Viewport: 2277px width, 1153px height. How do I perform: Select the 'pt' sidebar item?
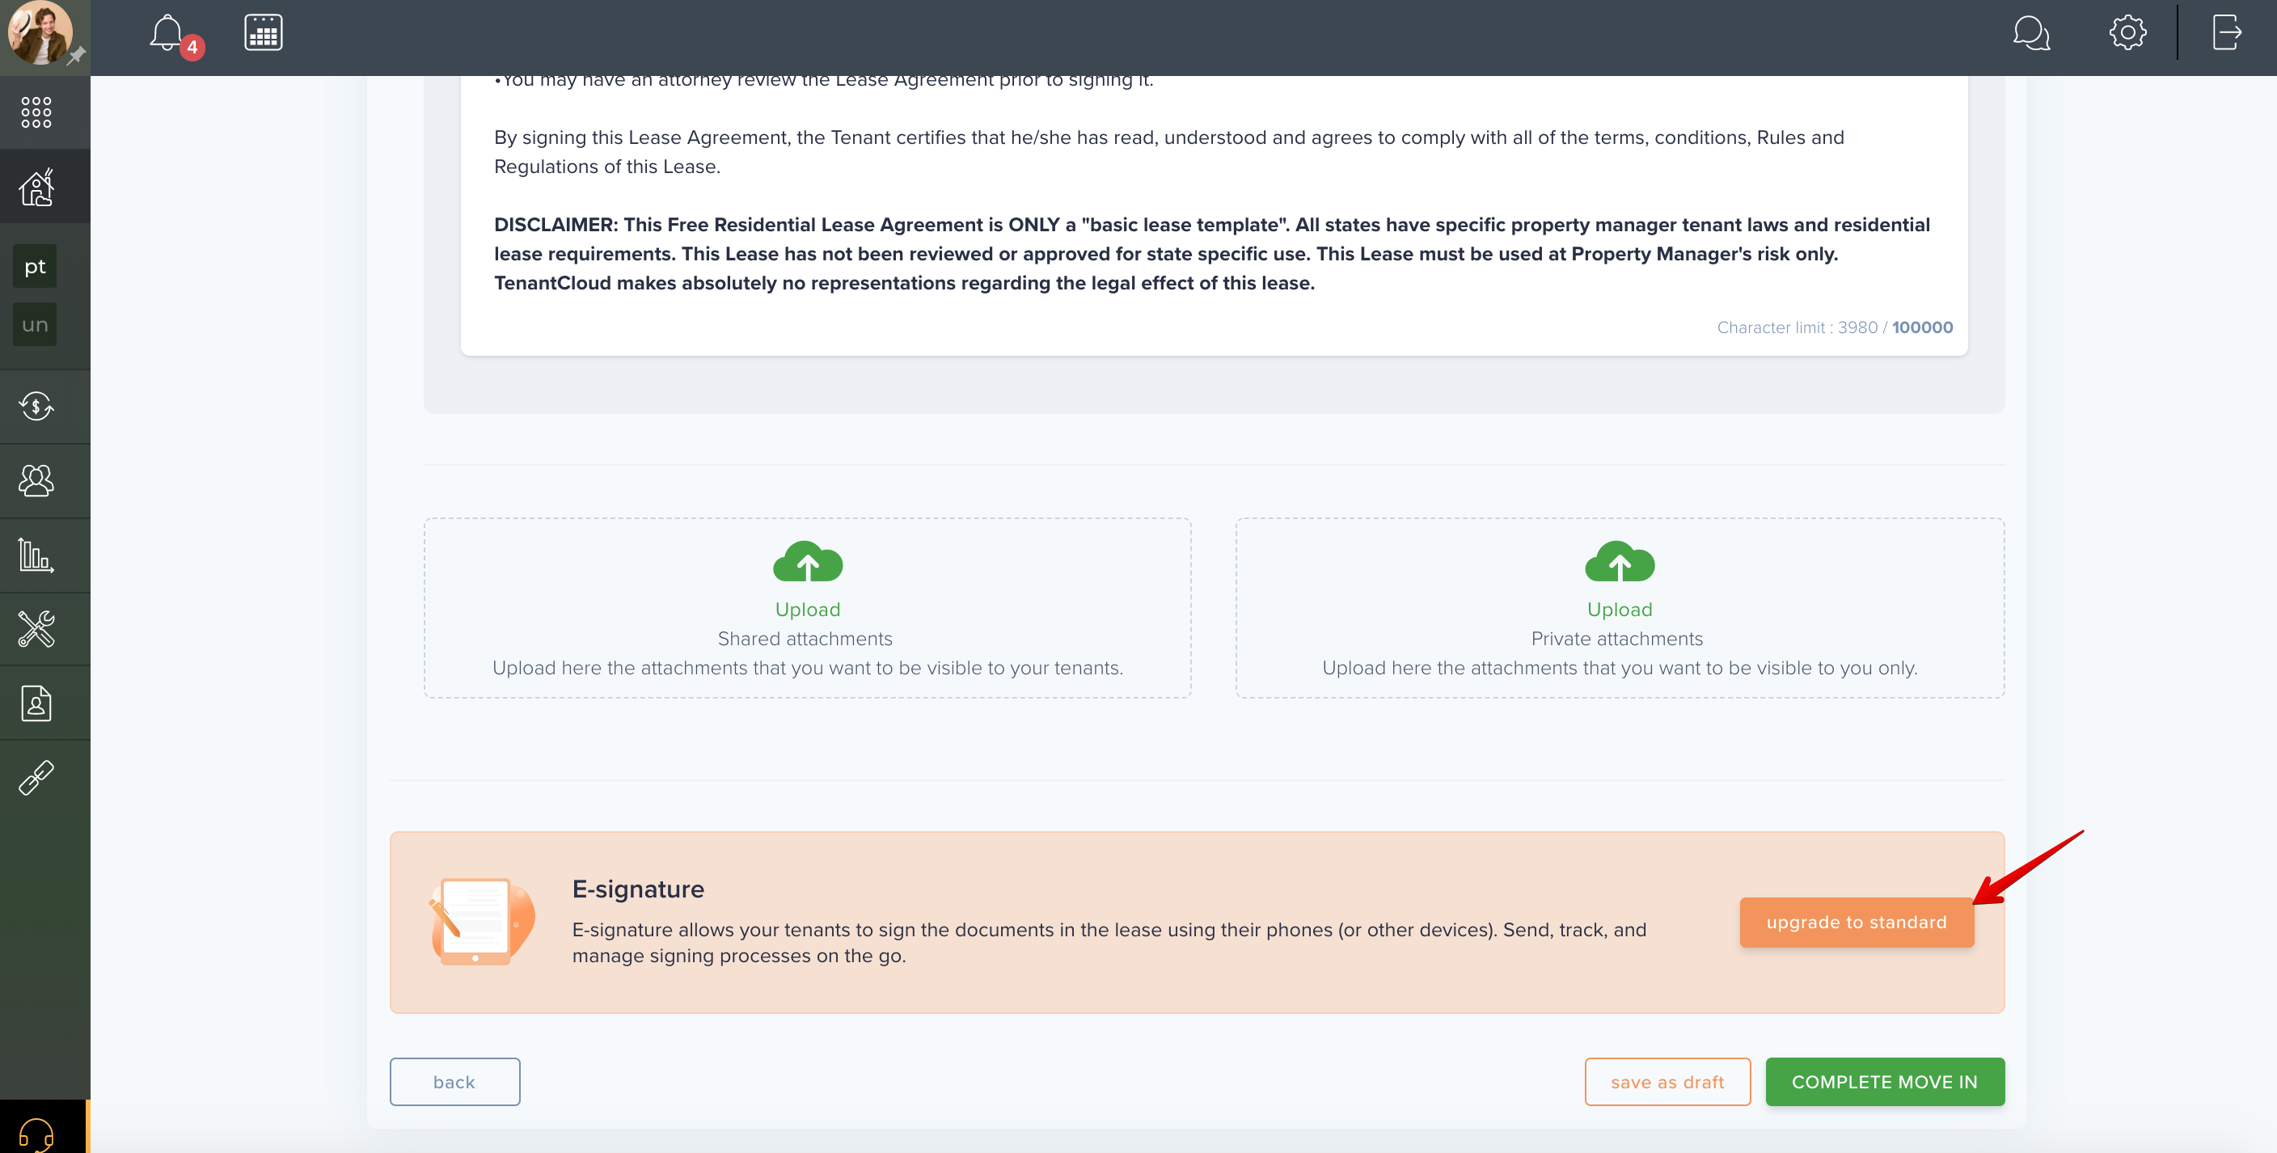click(35, 266)
